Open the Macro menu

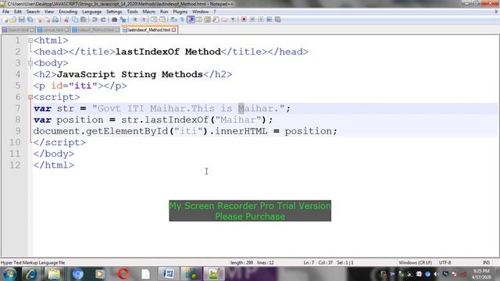tap(148, 12)
